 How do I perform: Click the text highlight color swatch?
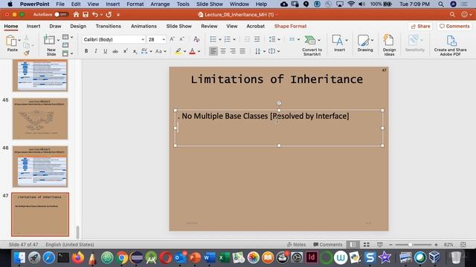click(x=178, y=51)
